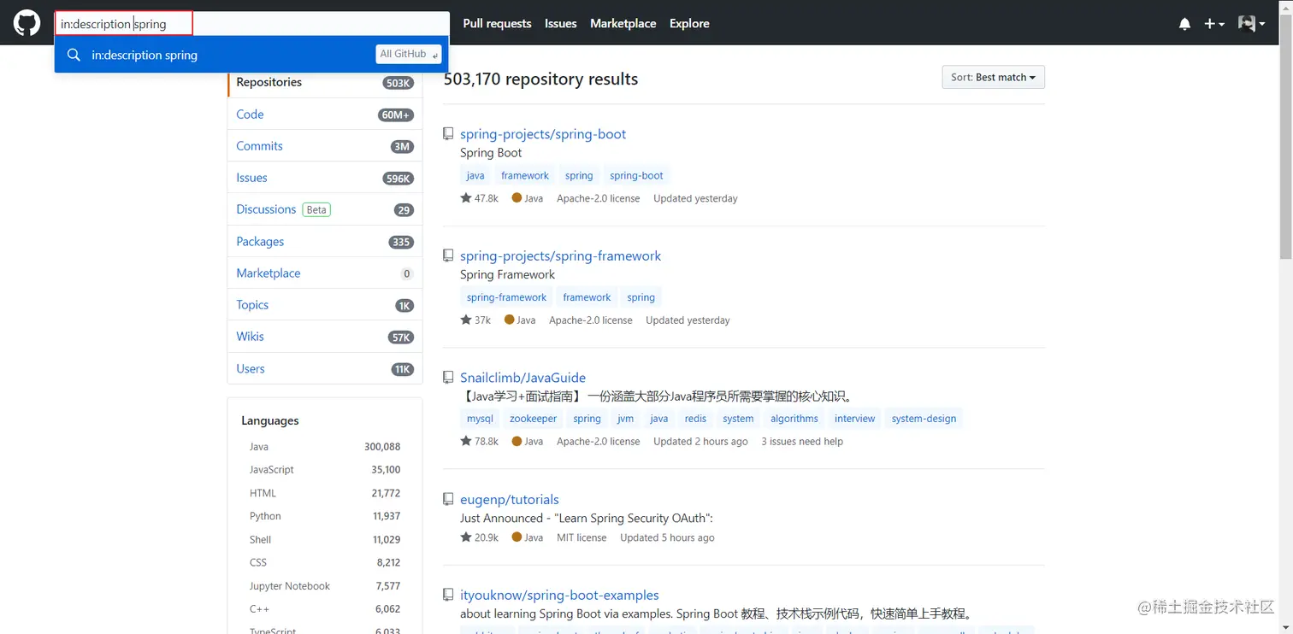Image resolution: width=1293 pixels, height=634 pixels.
Task: Open ityouknow/spring-boot-examples repository
Action: click(559, 596)
